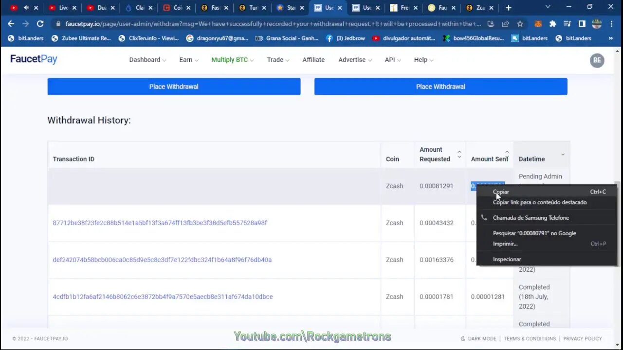Open the divulgador automát YouTube bookmark
The width and height of the screenshot is (623, 350).
coord(403,38)
